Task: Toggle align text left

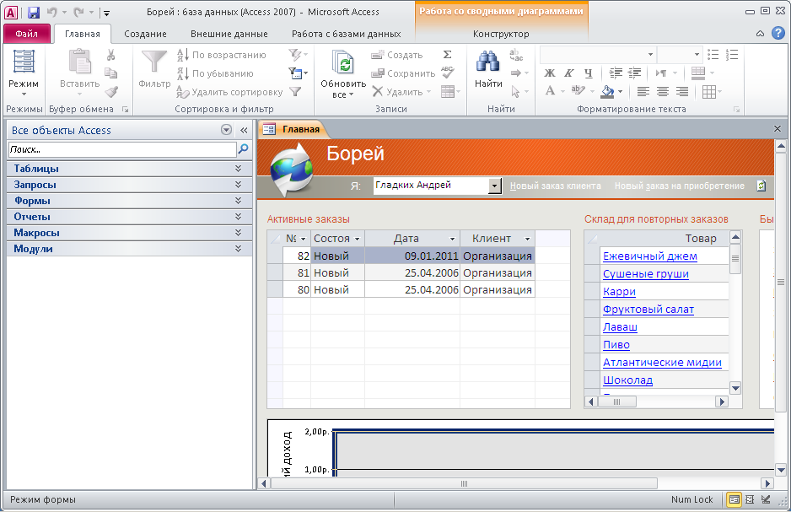Action: [643, 91]
